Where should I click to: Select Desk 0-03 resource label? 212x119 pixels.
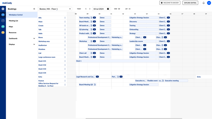click(42, 69)
